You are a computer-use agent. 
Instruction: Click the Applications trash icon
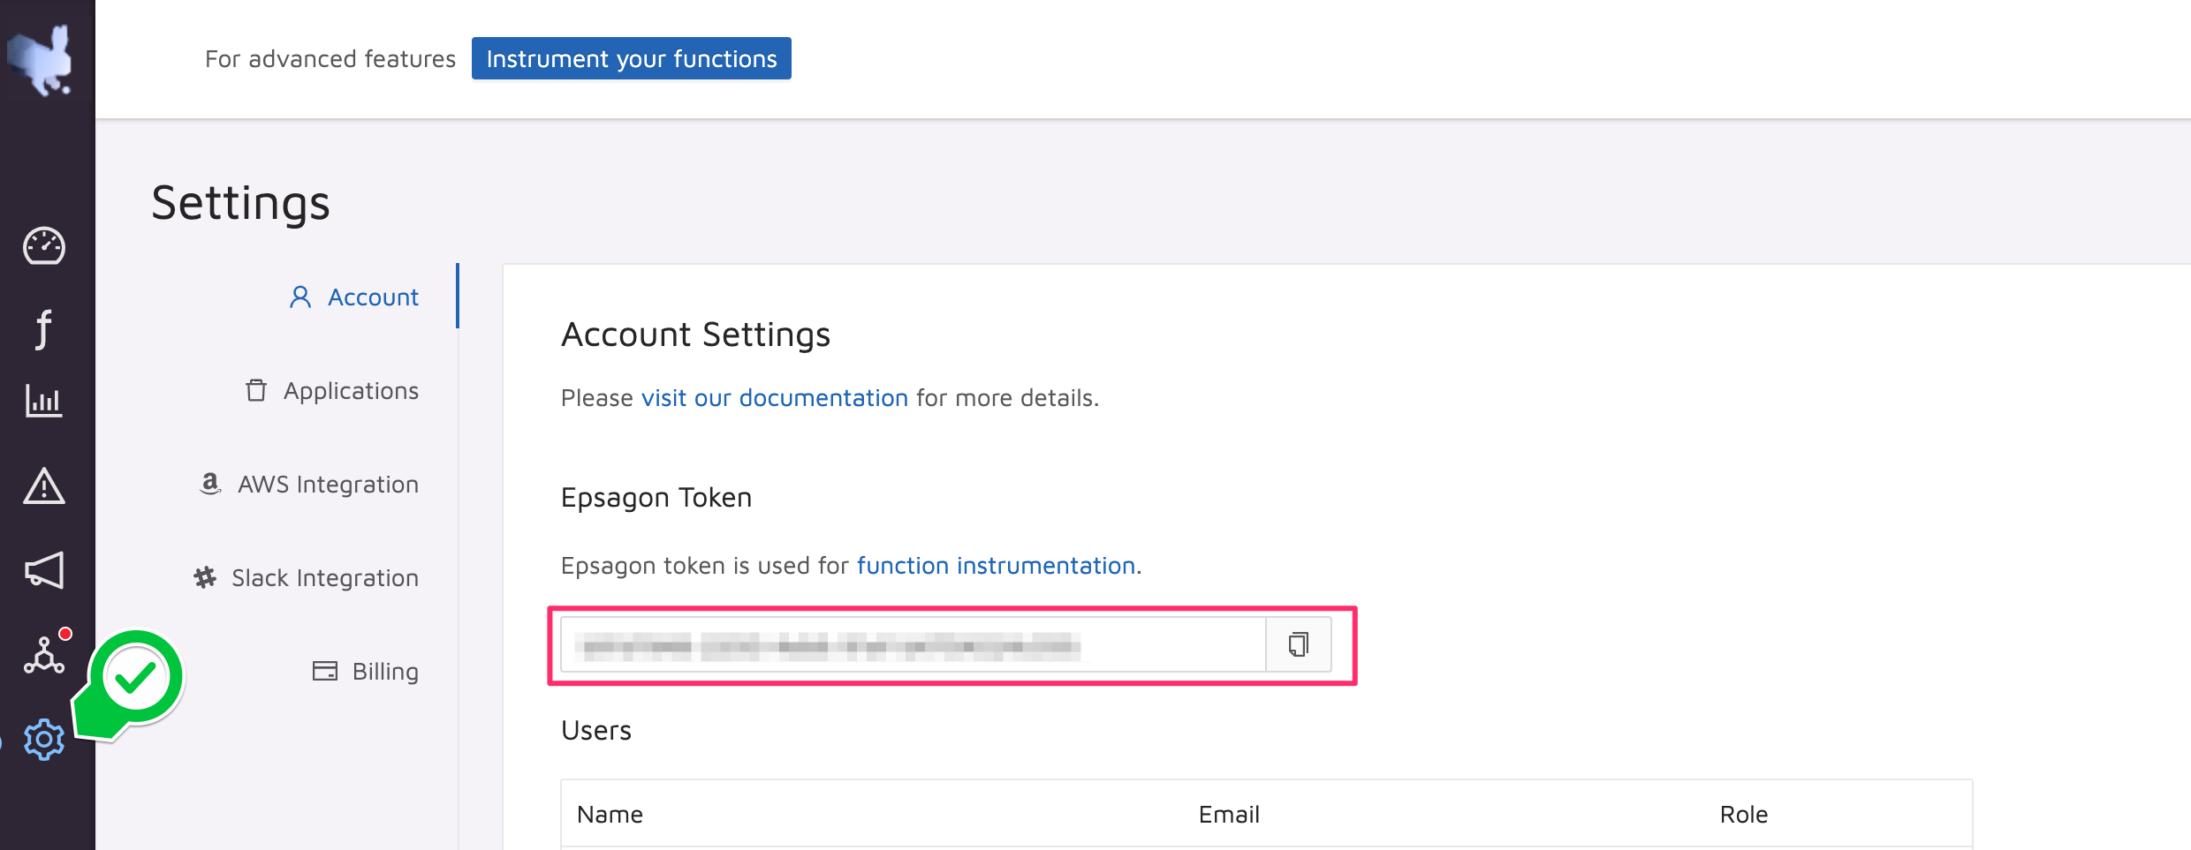[256, 390]
